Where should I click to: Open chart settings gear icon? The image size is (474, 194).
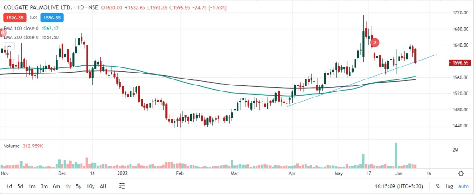tap(461, 173)
